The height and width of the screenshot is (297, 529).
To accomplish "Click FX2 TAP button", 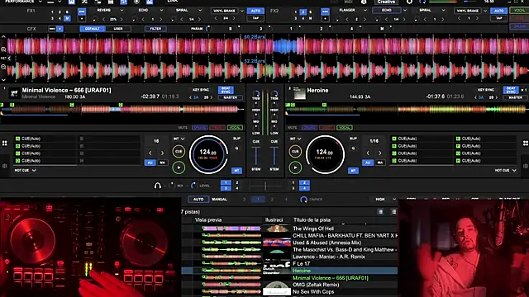I will [498, 18].
